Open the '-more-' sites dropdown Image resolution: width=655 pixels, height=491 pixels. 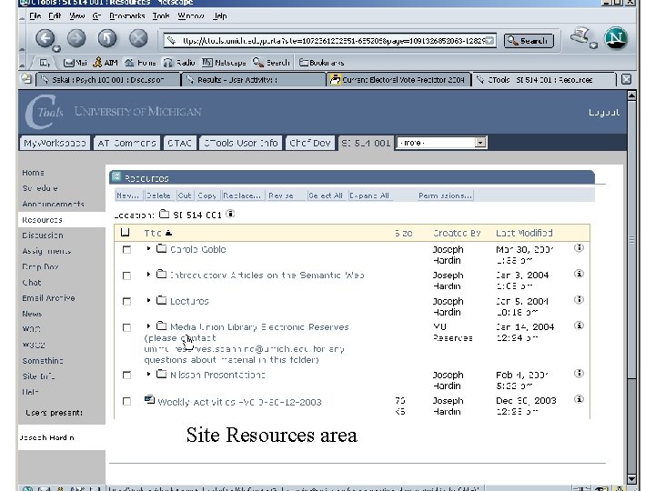[x=441, y=143]
